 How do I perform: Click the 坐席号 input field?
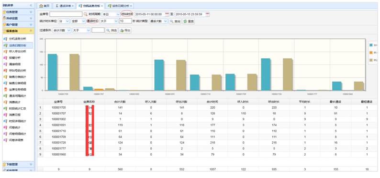tap(66, 14)
